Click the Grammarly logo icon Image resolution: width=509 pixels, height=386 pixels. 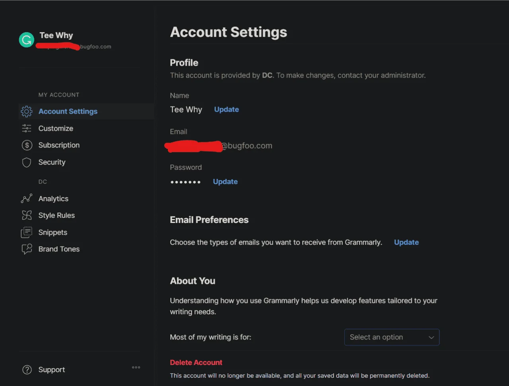pyautogui.click(x=27, y=40)
